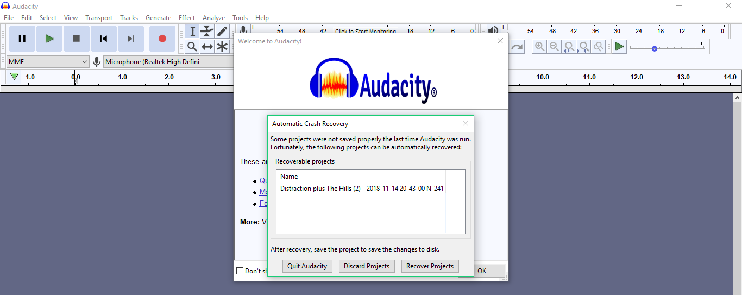Click the timeline ruler at 12.0 seconds

pos(636,77)
